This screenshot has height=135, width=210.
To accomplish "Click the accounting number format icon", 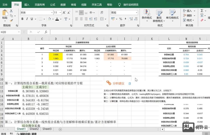I will [113, 19].
